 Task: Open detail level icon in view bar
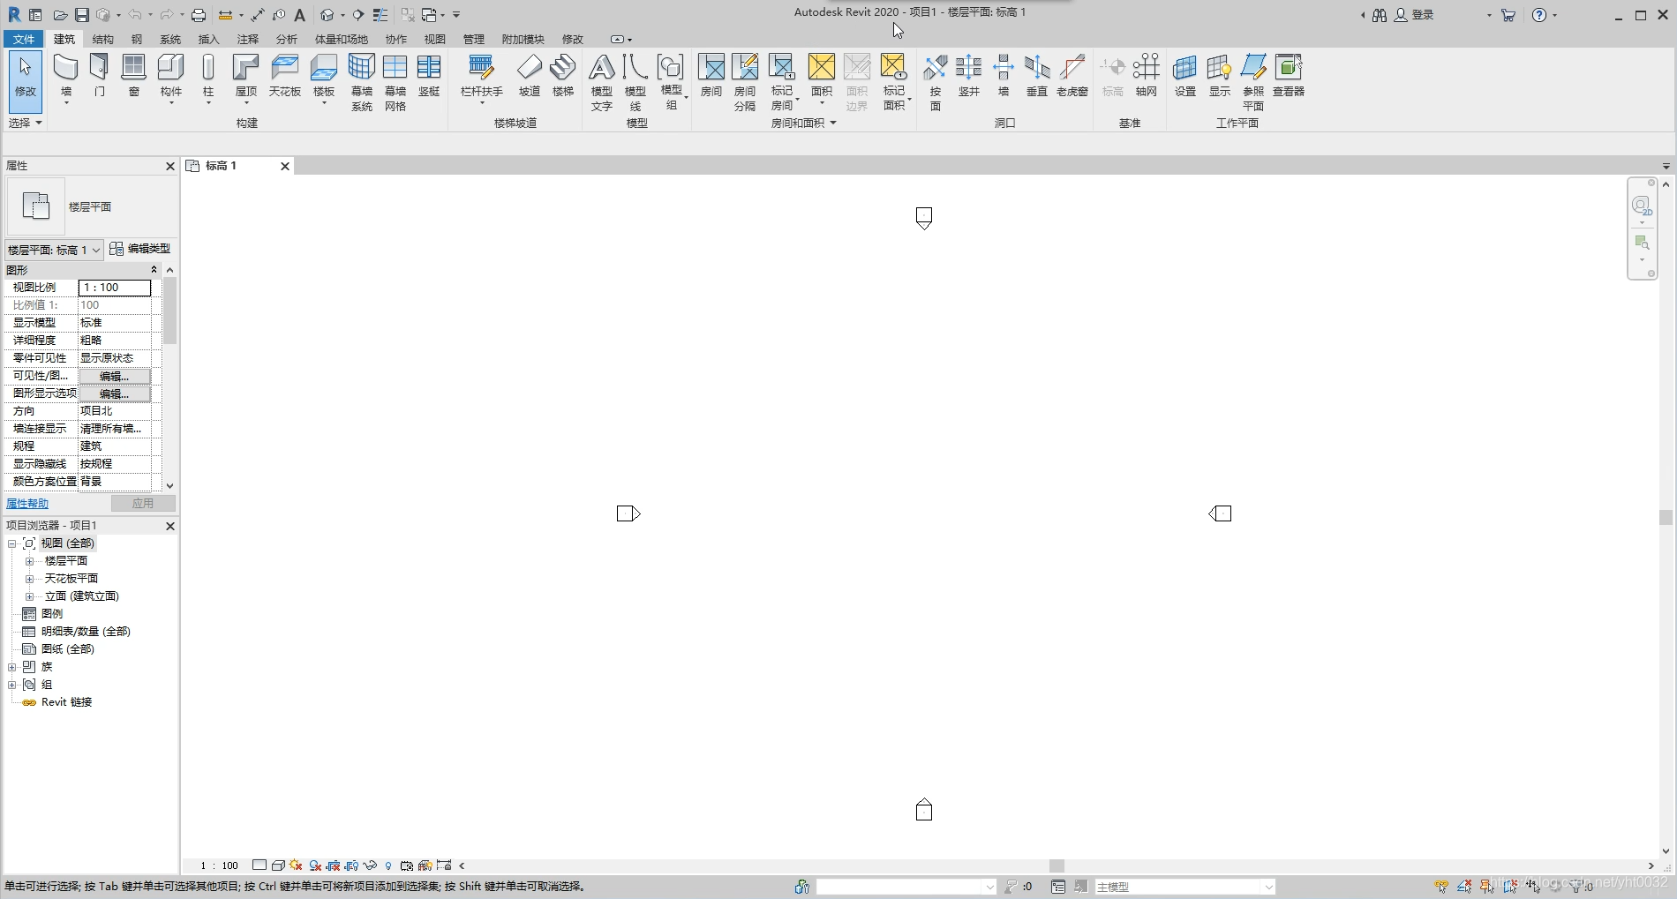[x=259, y=865]
